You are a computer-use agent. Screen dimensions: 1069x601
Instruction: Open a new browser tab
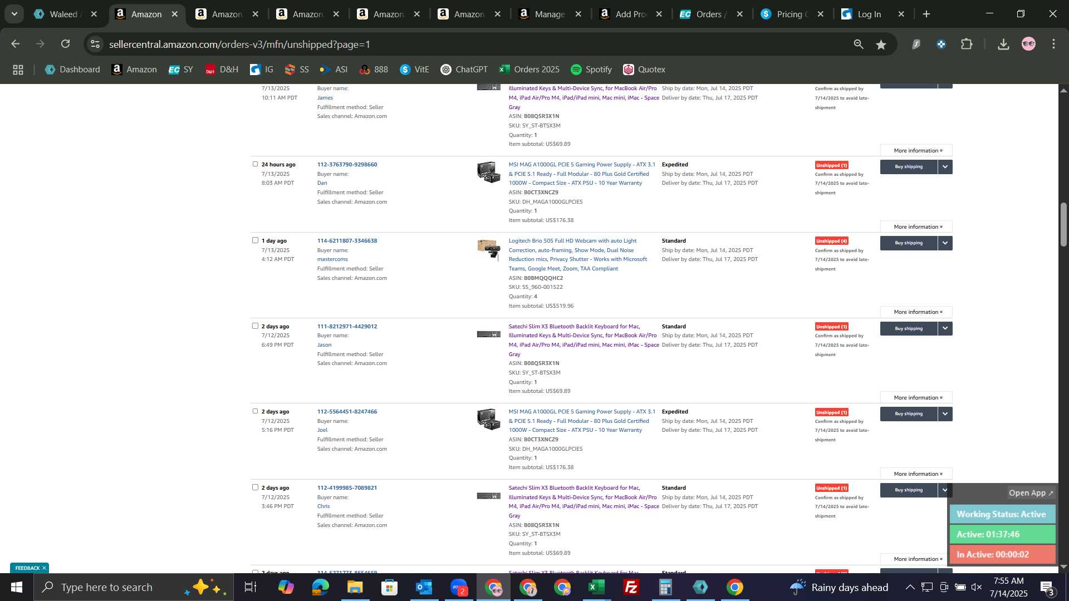(x=926, y=14)
